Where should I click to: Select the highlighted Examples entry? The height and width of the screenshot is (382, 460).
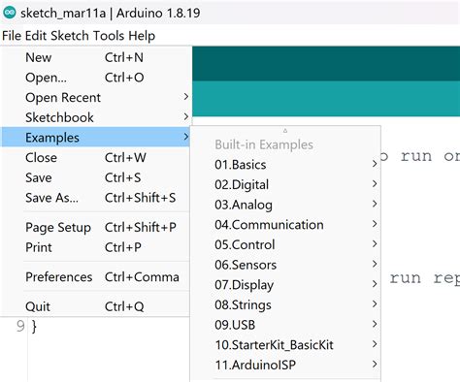click(95, 138)
